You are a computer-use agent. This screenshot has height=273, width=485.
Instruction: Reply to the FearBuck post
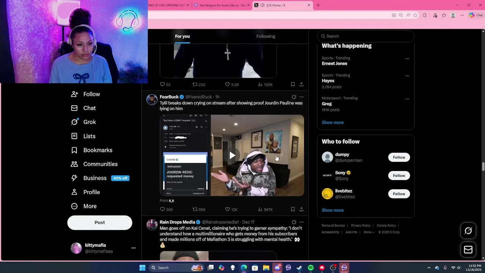click(166, 209)
